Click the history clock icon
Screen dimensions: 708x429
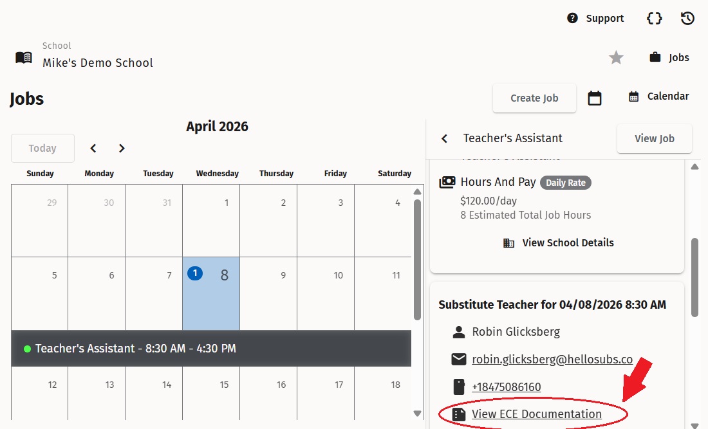tap(687, 18)
